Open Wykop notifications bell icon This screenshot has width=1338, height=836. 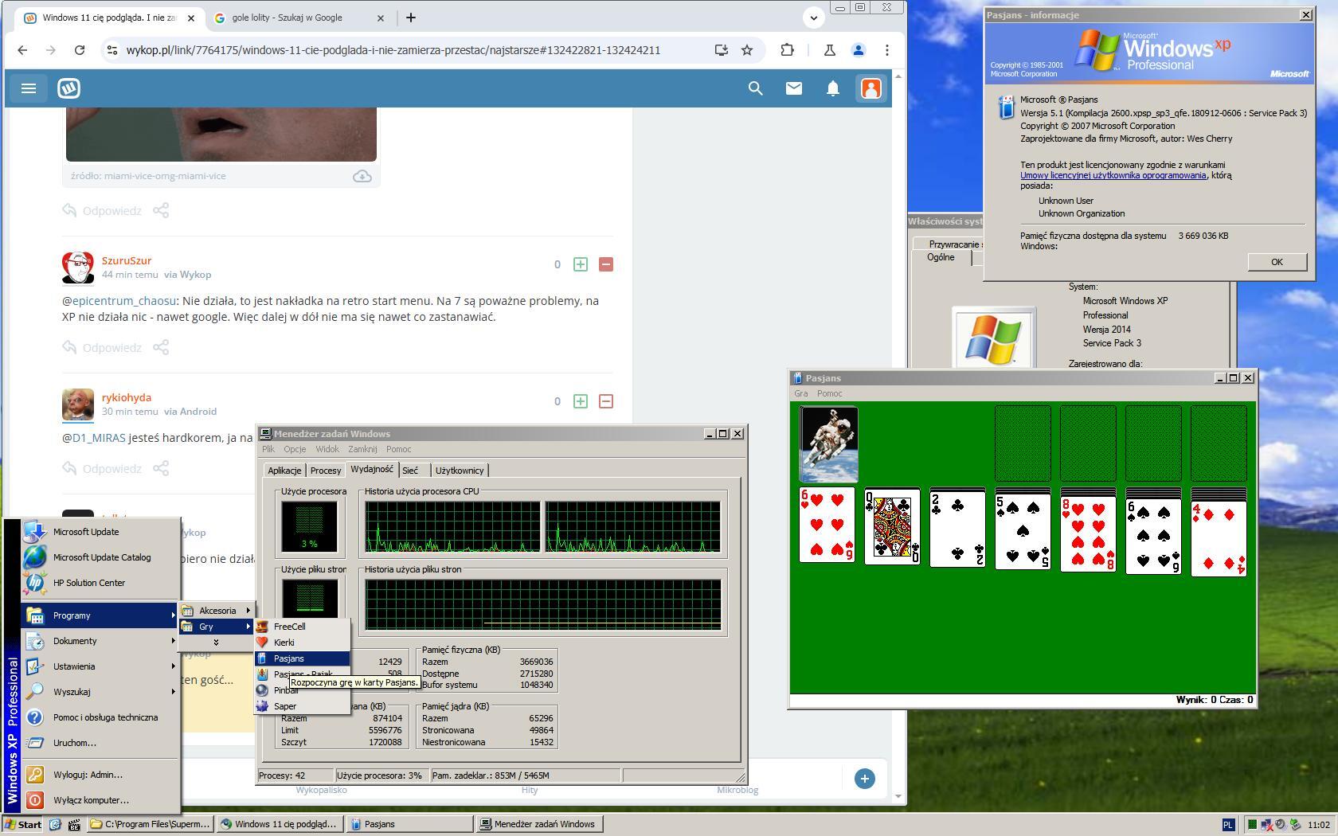click(832, 88)
